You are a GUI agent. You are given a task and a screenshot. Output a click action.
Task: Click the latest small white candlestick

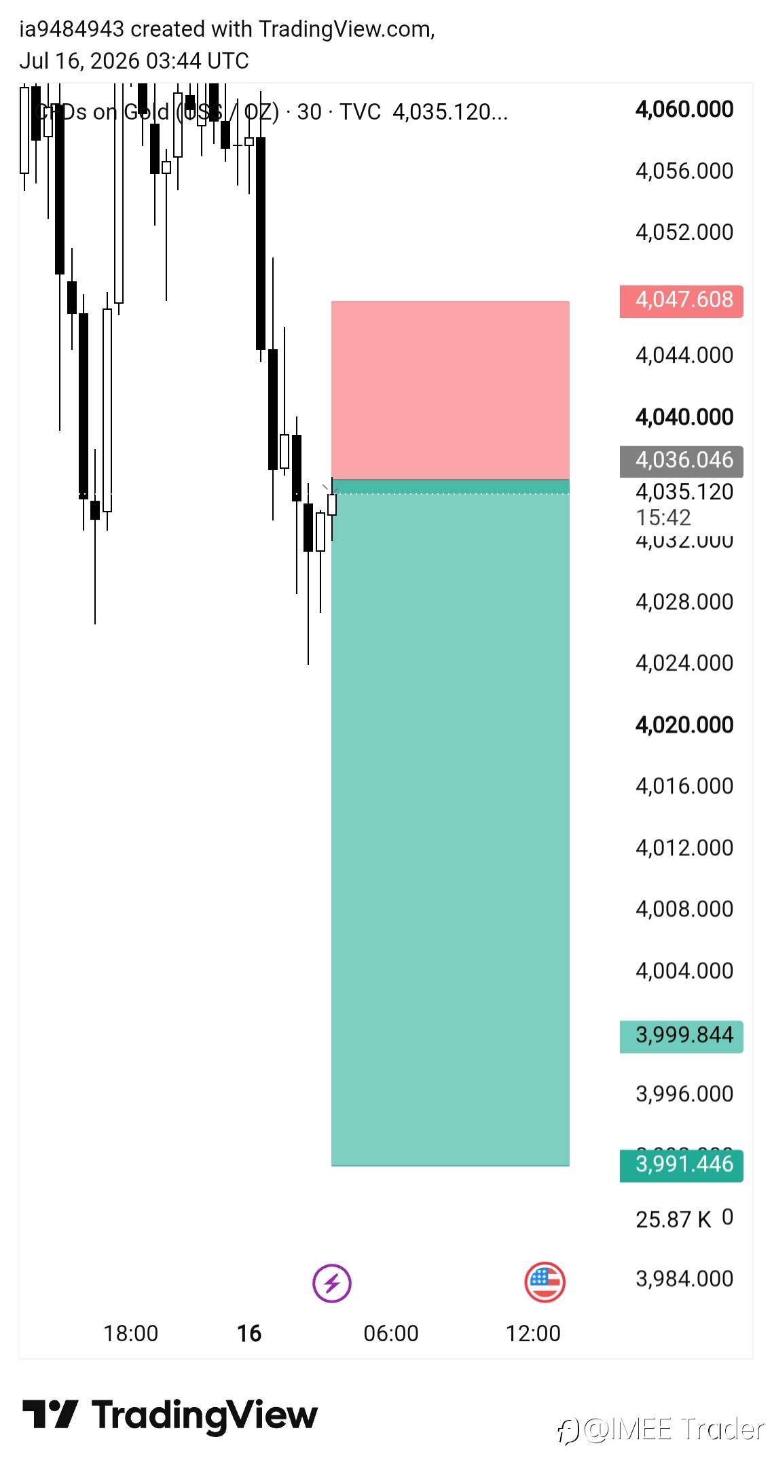pos(332,505)
